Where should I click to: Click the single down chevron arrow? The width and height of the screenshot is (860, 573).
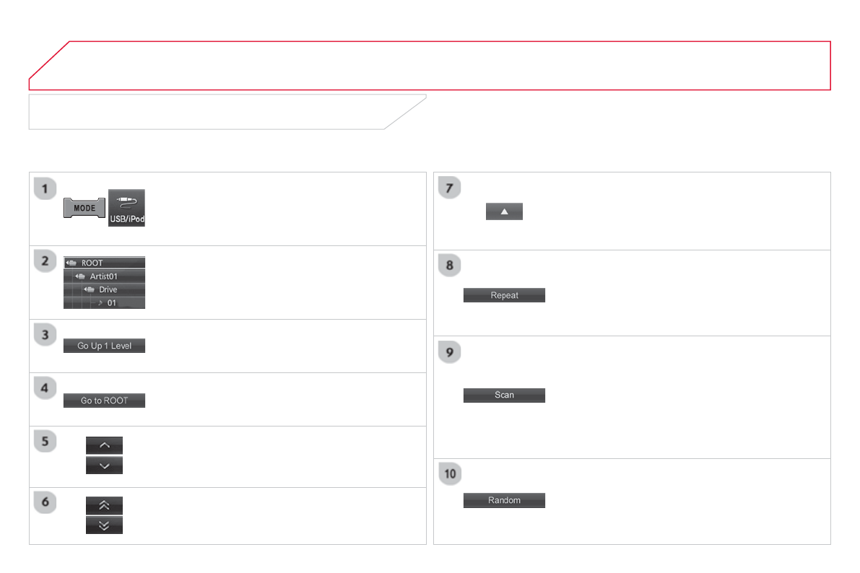point(104,465)
